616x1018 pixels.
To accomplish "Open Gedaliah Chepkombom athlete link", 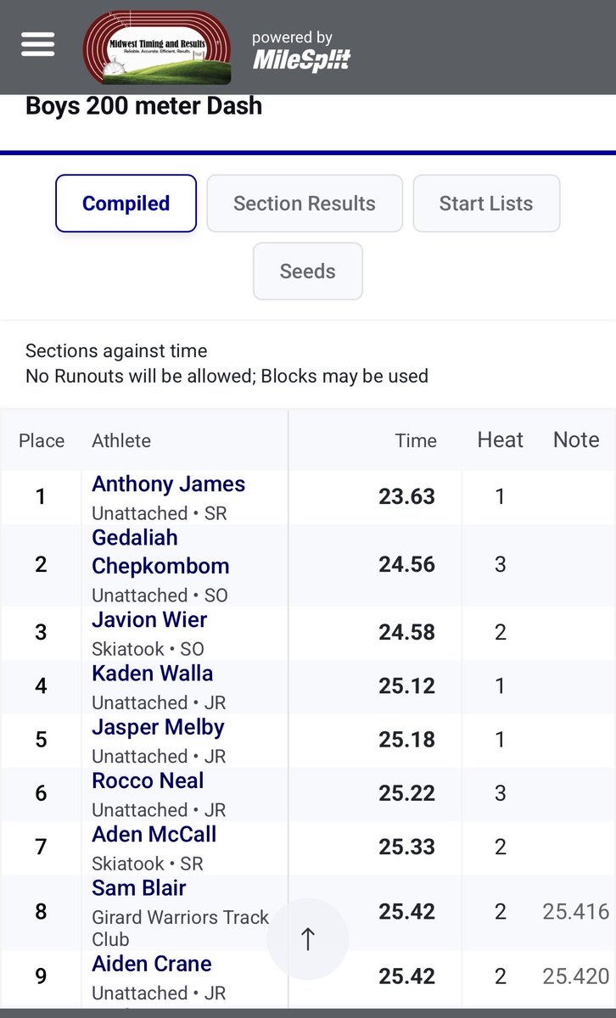I will 160,552.
